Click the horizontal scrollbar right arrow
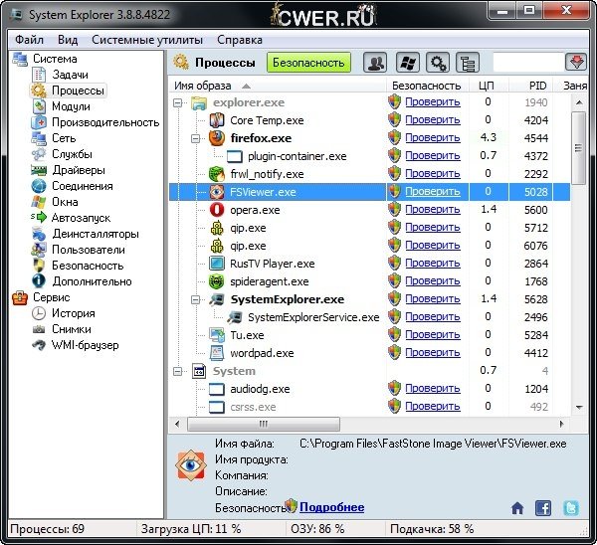Screen dimensions: 597x545 pyautogui.click(x=561, y=424)
